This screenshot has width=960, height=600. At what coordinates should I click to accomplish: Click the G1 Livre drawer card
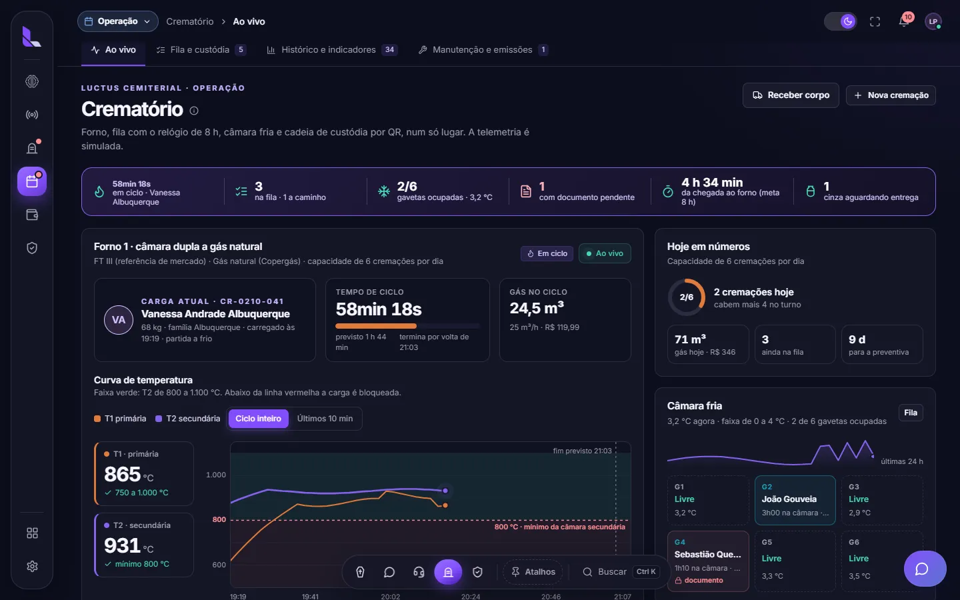click(708, 500)
